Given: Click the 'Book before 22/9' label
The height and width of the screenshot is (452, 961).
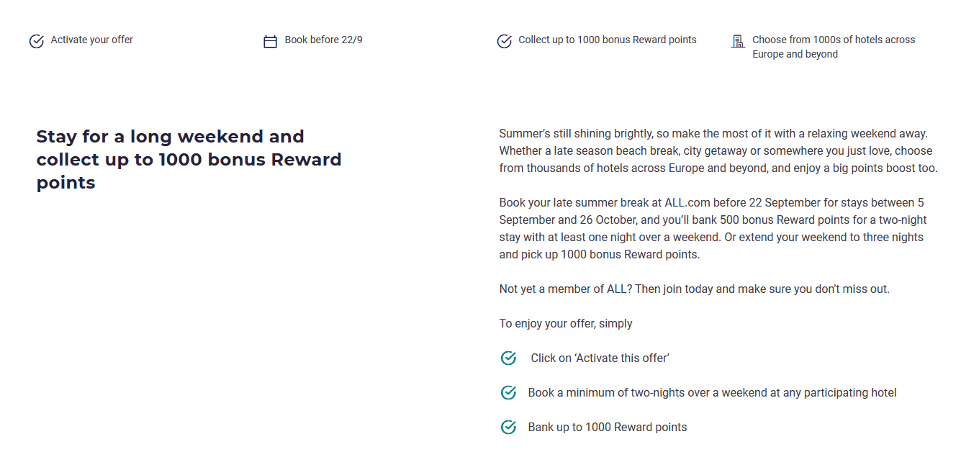Looking at the screenshot, I should tap(324, 40).
